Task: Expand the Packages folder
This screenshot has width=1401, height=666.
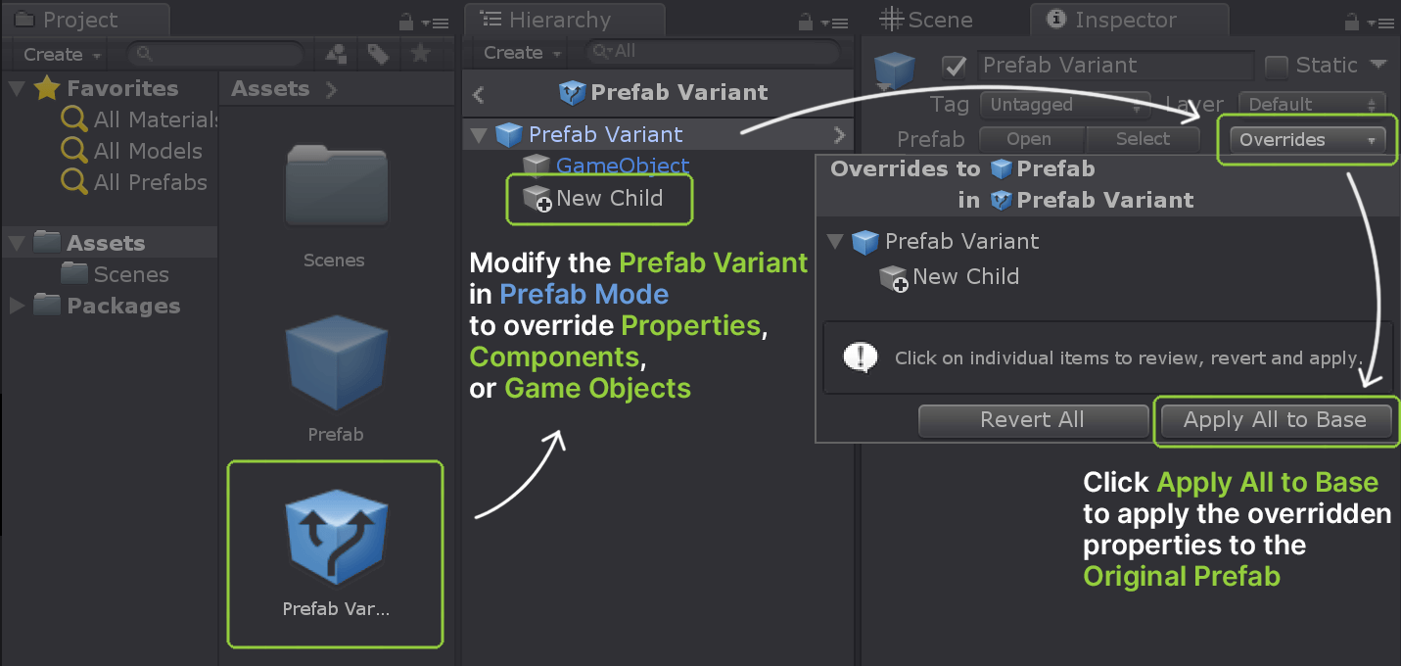Action: 17,306
